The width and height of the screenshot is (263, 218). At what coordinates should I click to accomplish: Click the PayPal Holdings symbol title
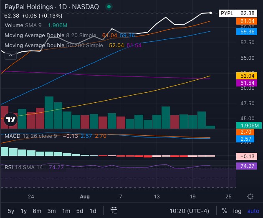coord(52,7)
